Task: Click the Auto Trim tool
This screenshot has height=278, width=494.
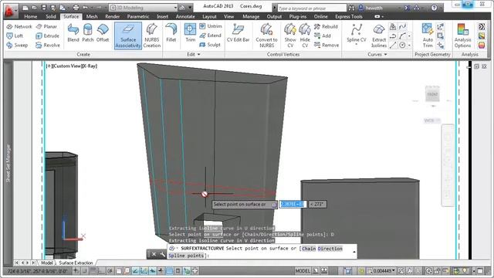Action: click(x=428, y=36)
